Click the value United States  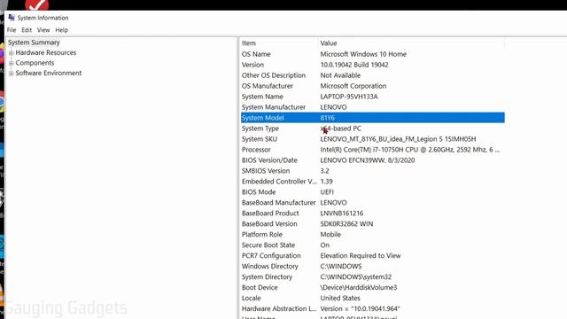(x=340, y=298)
